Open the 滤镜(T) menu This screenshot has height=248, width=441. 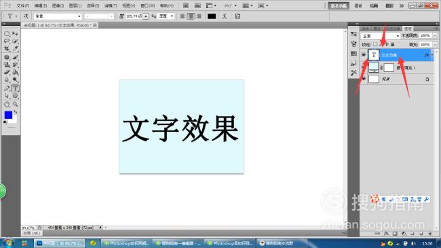111,5
